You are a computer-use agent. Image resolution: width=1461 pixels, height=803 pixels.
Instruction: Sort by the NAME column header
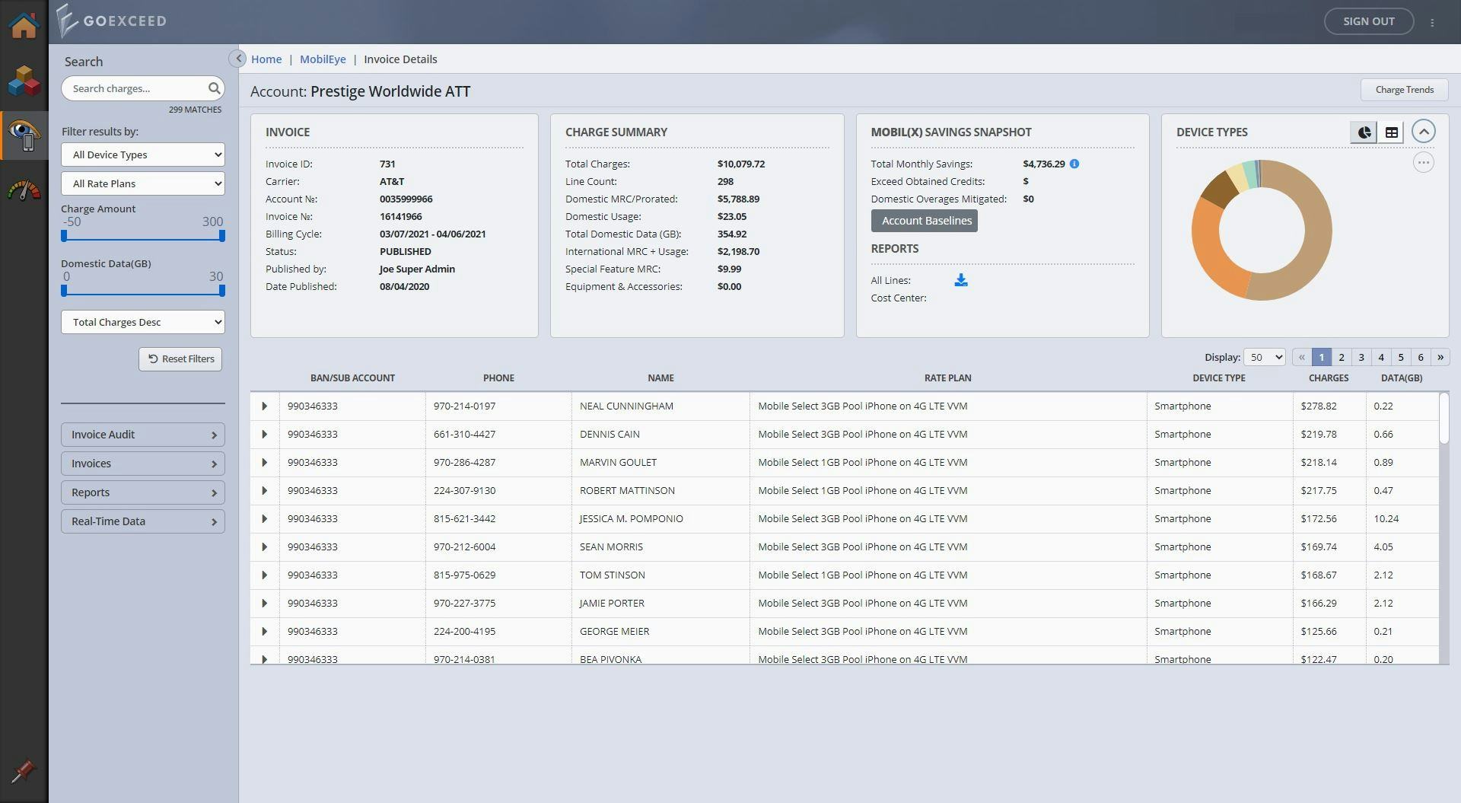point(660,378)
